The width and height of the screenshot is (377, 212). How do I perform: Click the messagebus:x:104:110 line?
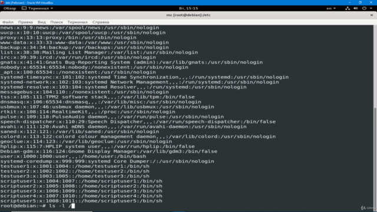coord(84,92)
